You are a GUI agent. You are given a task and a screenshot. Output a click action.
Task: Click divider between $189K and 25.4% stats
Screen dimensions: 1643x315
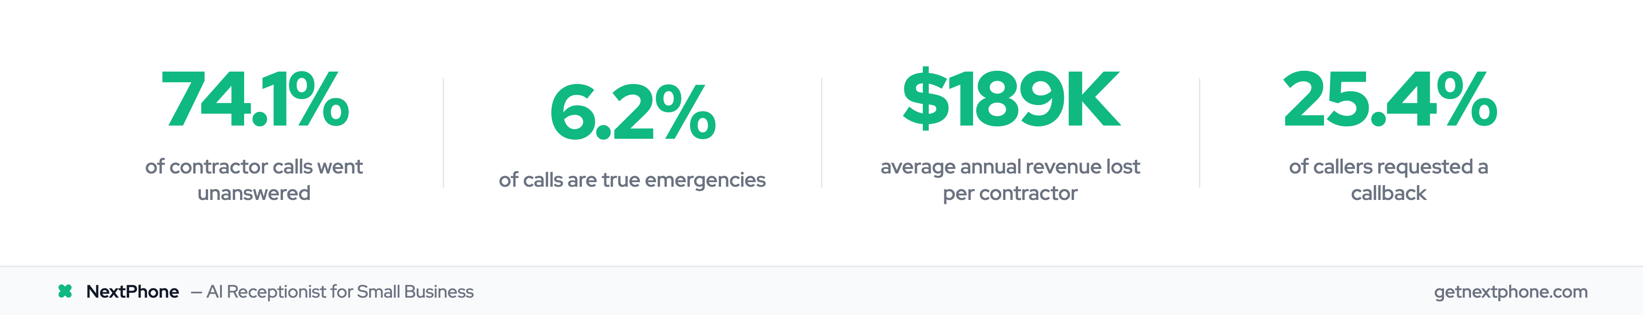[1200, 133]
